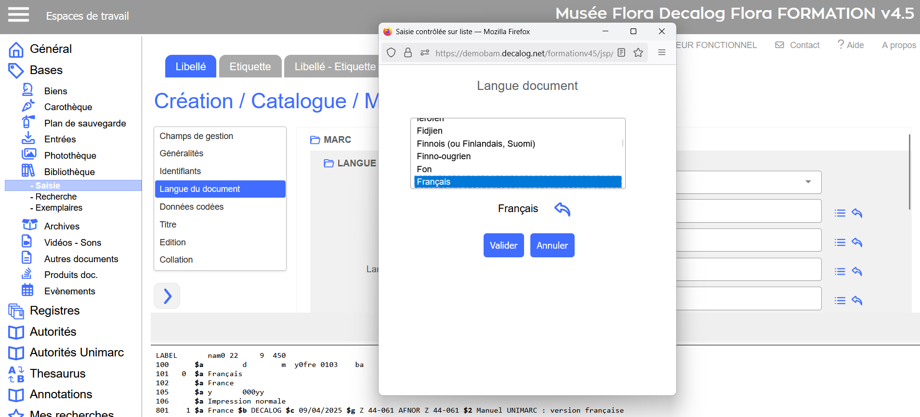Click the undo arrow next to Français
This screenshot has width=920, height=417.
coord(562,209)
